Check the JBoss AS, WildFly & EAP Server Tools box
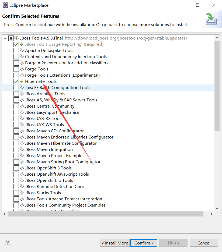 pos(16,100)
